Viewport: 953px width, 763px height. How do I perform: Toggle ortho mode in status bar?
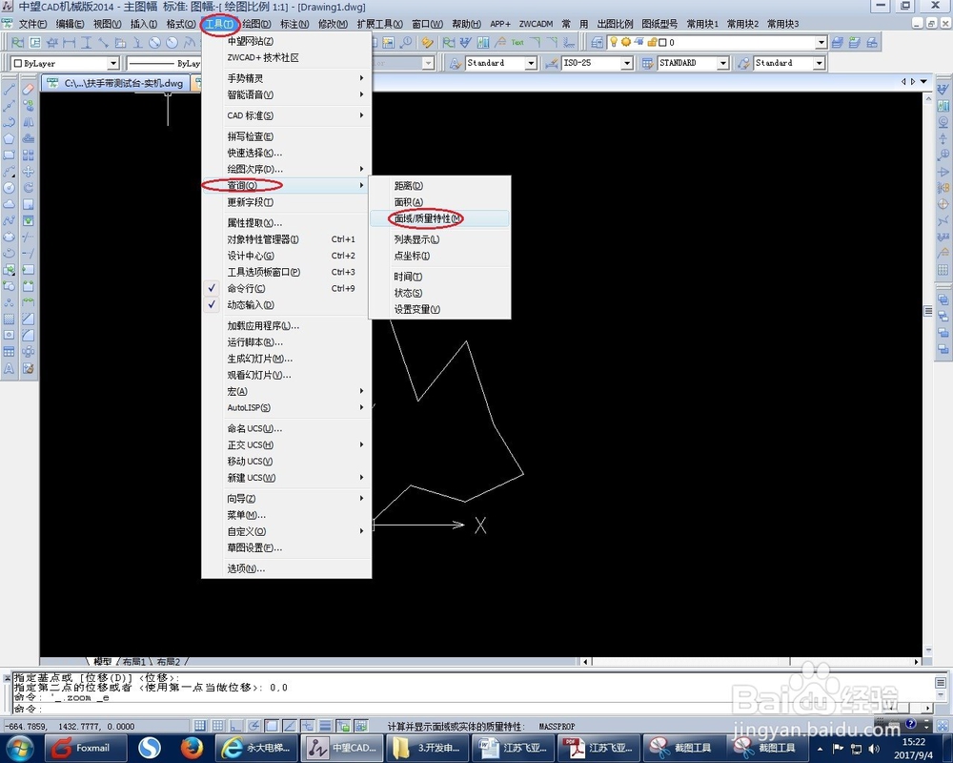[235, 725]
